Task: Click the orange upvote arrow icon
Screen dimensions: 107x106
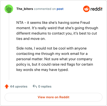Action: (7, 86)
